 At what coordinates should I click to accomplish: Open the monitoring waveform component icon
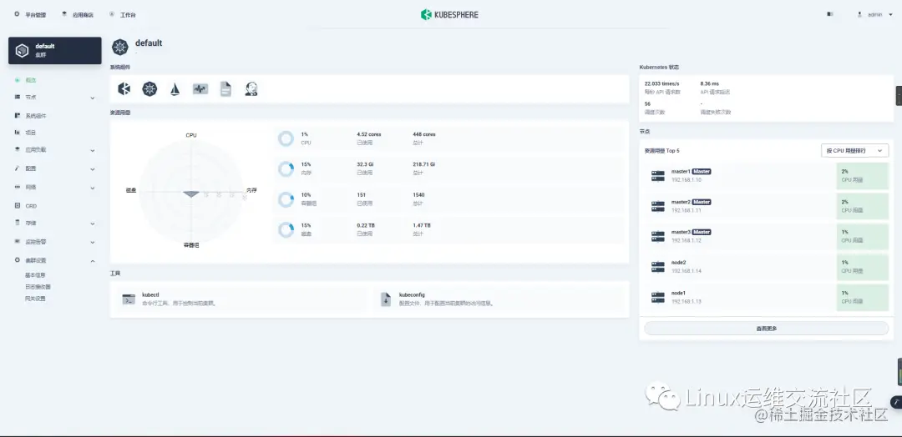point(200,88)
